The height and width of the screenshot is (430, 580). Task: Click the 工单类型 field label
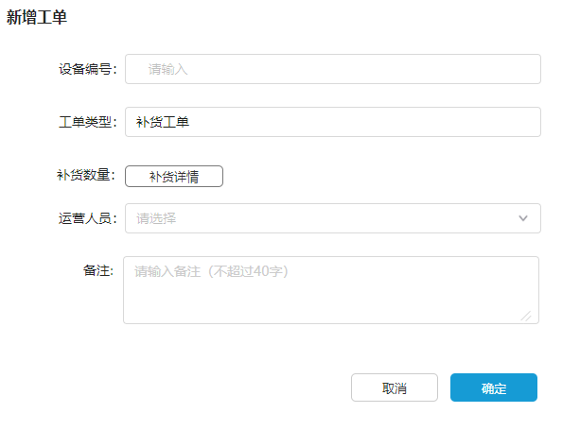(x=87, y=122)
